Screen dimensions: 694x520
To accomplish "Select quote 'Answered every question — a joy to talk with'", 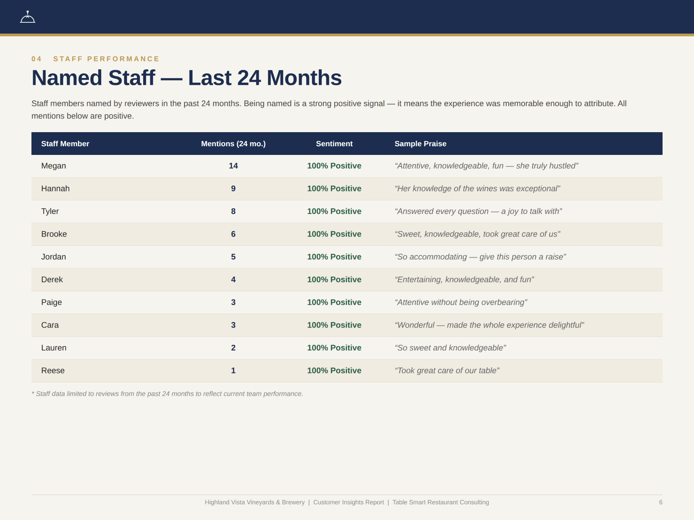I will [479, 211].
